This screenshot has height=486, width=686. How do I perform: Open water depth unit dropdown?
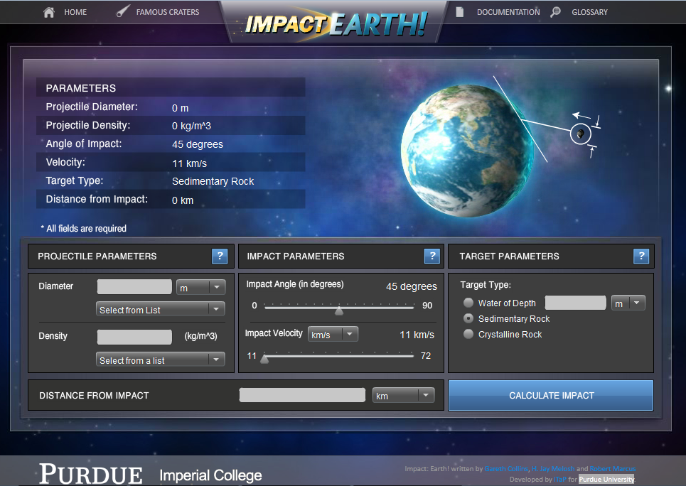click(x=628, y=303)
